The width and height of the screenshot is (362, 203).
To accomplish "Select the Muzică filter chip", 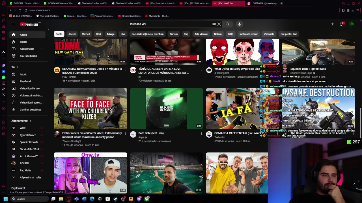I will pos(86,34).
